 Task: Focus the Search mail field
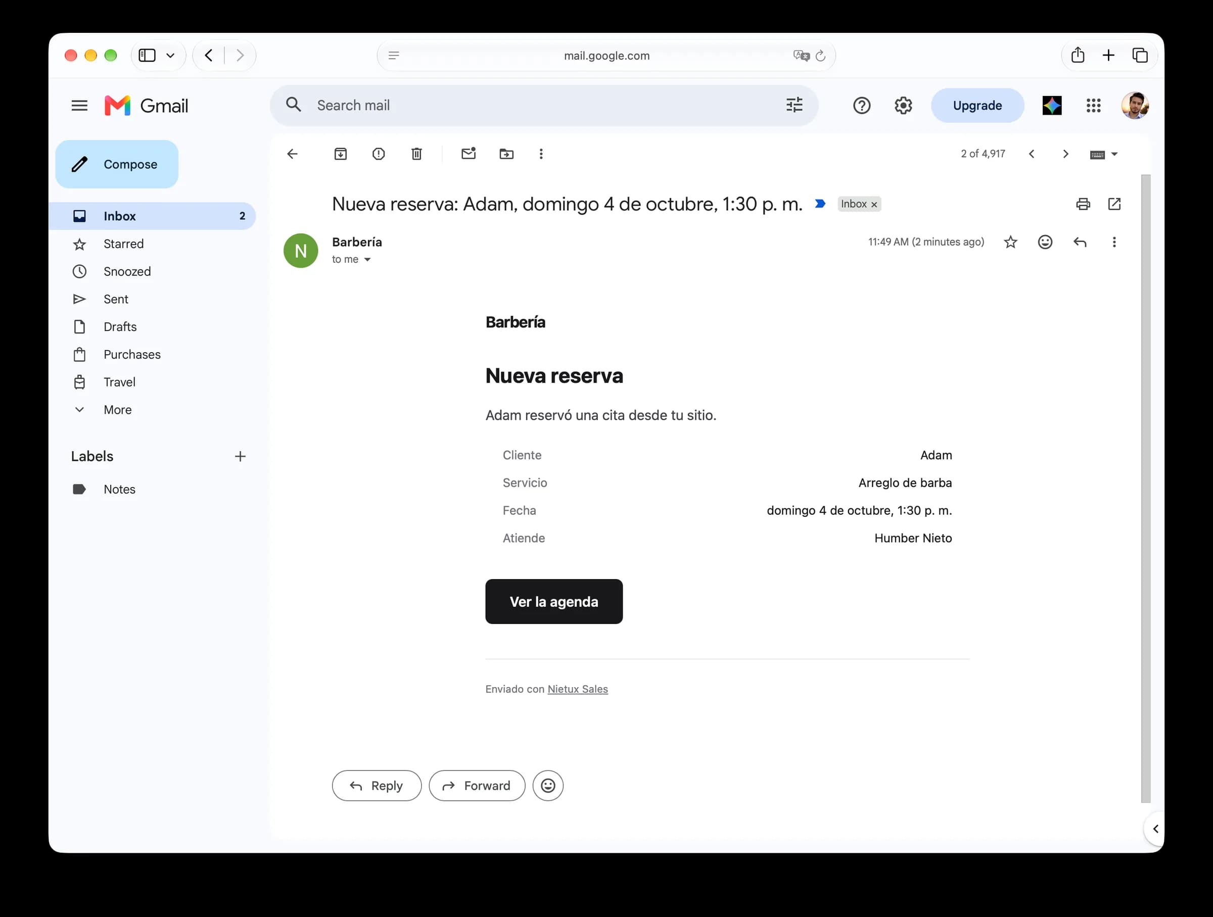coord(544,105)
